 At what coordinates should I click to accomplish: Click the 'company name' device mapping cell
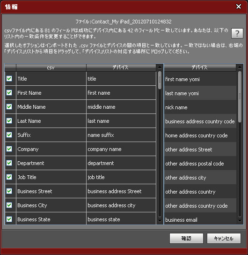121,149
